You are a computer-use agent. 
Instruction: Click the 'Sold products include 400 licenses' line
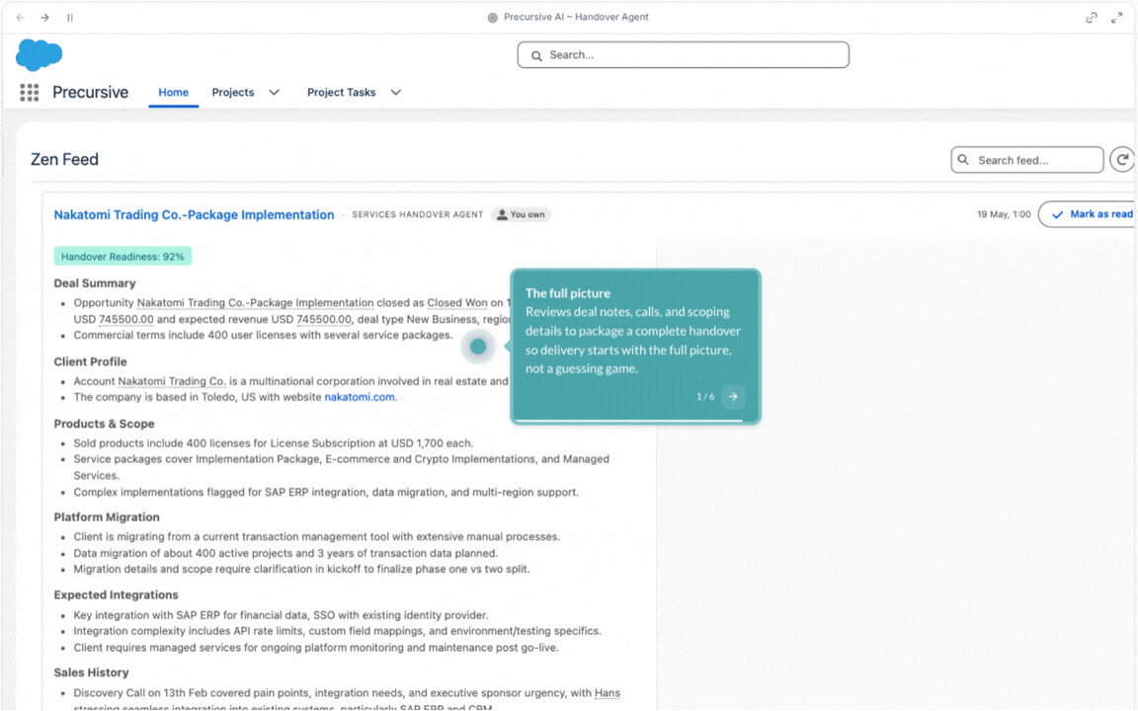(x=273, y=443)
